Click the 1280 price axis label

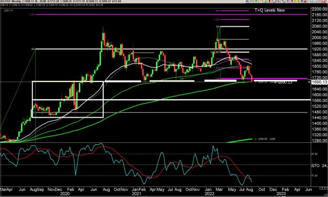(x=319, y=140)
